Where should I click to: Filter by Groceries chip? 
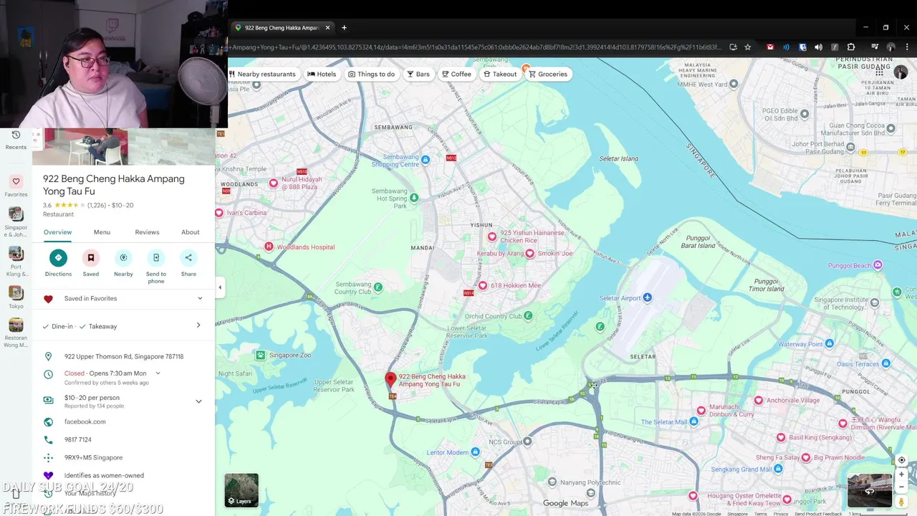(548, 74)
